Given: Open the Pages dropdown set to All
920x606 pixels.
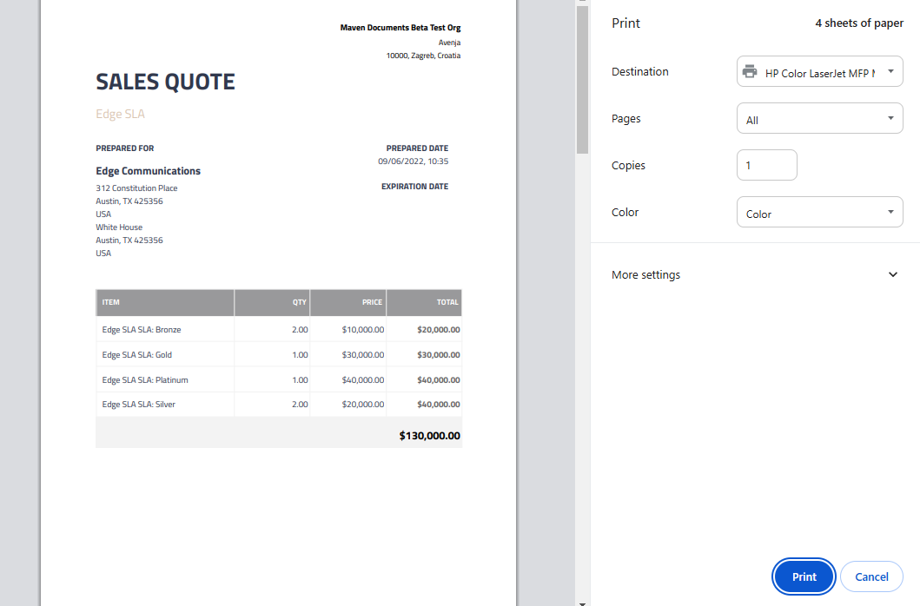Looking at the screenshot, I should pyautogui.click(x=820, y=118).
